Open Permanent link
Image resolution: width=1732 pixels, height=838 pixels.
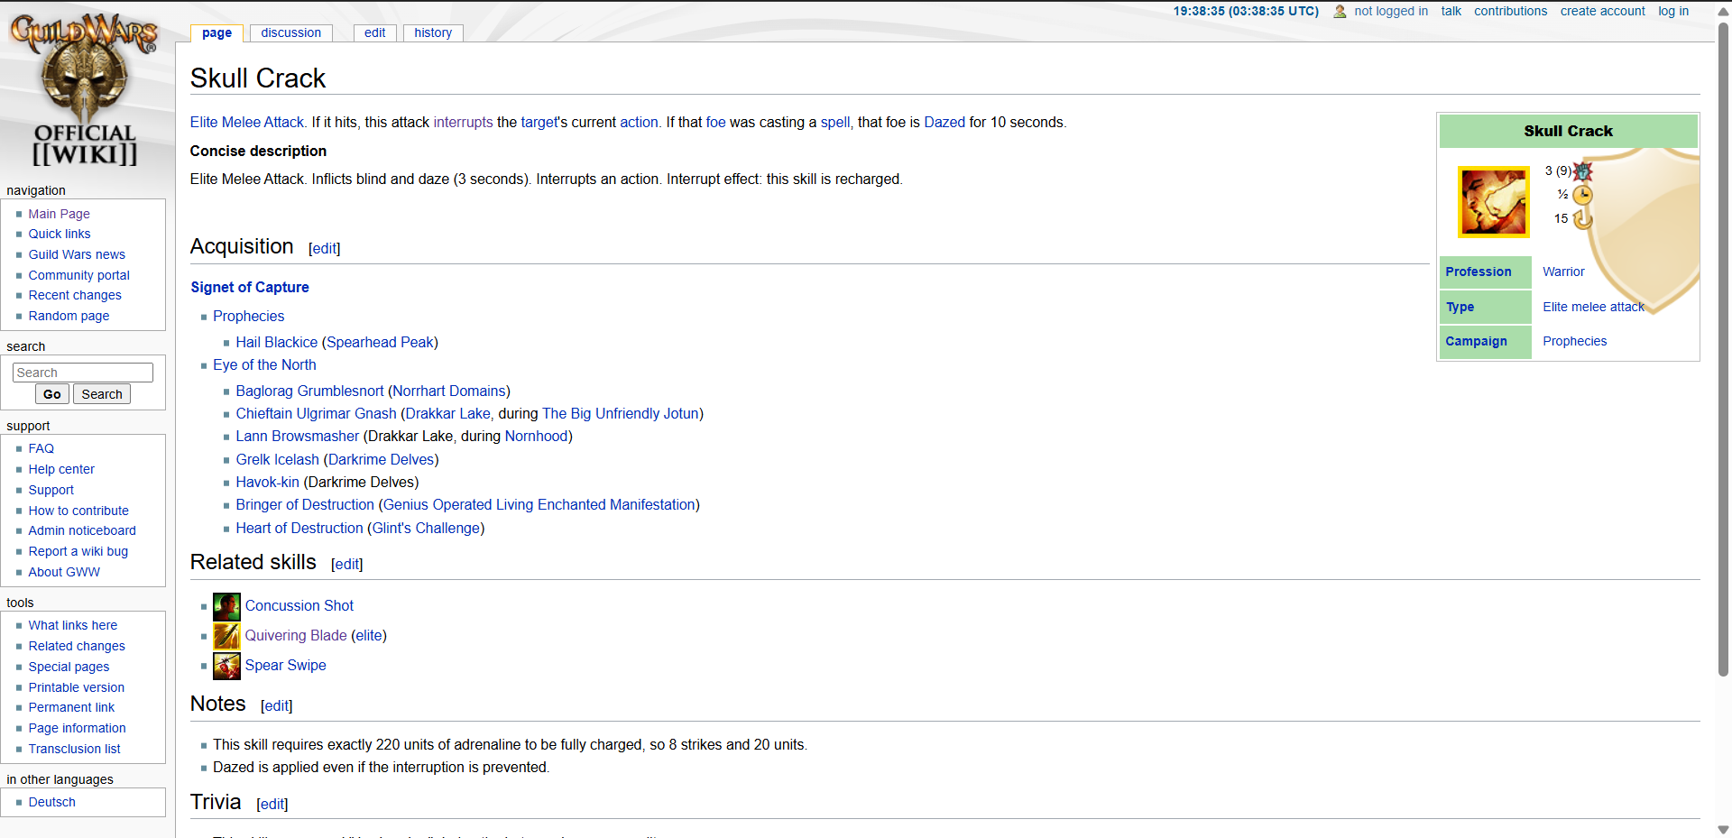(71, 707)
